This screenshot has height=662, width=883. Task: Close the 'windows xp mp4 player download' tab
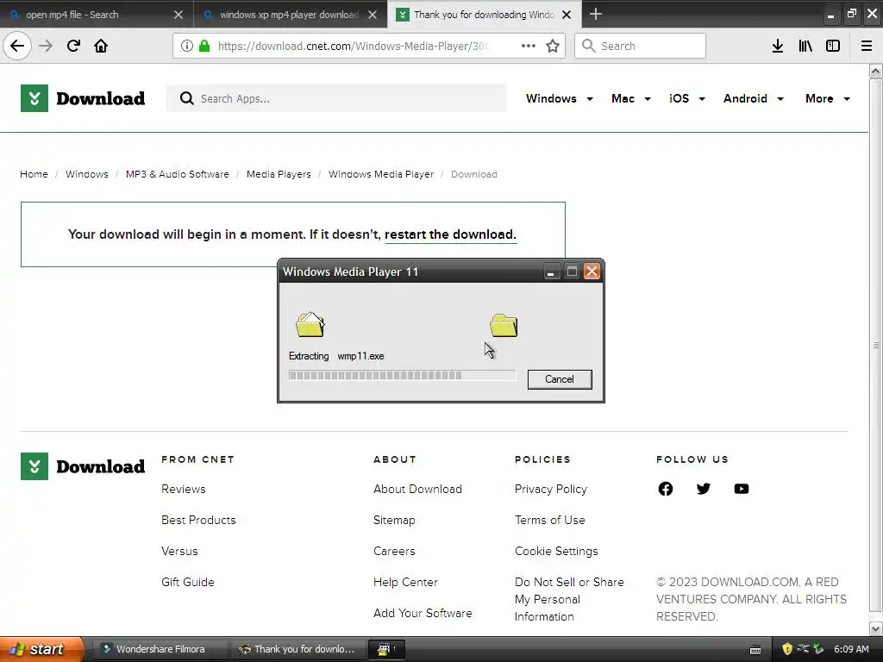[373, 15]
